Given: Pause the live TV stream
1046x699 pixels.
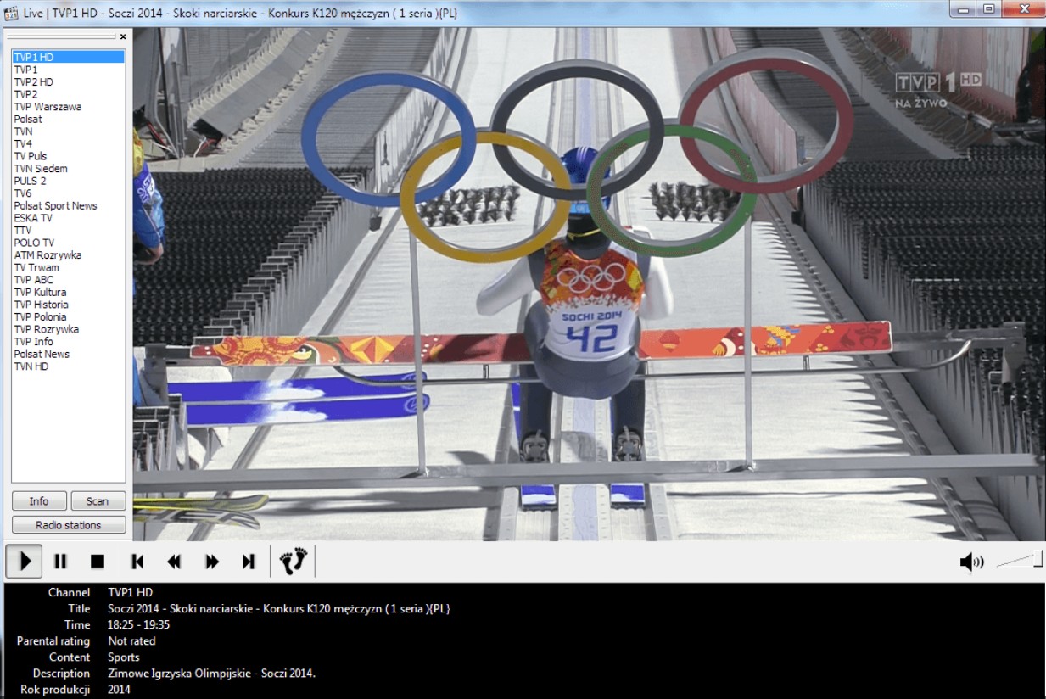Looking at the screenshot, I should tap(60, 562).
